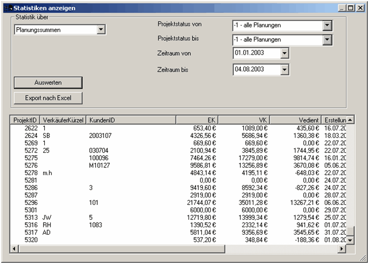Maximize the Statistiken anzeigen window
This screenshot has width=369, height=264.
tap(351, 8)
